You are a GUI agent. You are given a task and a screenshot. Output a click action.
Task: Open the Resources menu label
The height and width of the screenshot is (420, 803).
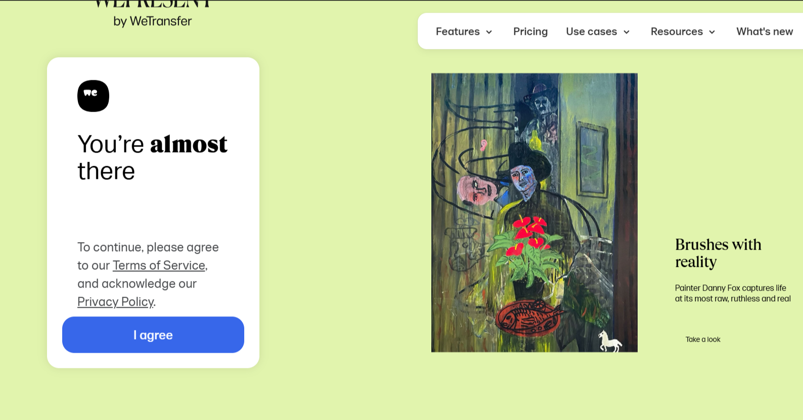[x=677, y=31]
